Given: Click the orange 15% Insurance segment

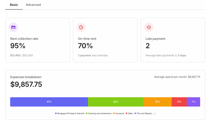Looking at the screenshot, I should pyautogui.click(x=157, y=102).
